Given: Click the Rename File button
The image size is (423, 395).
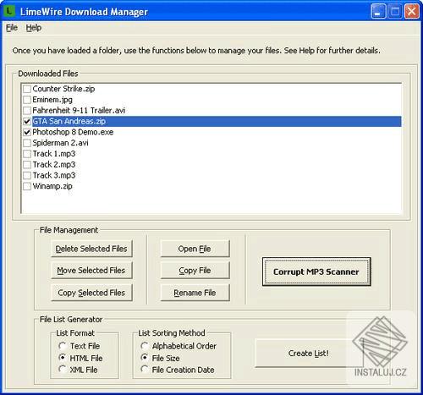Looking at the screenshot, I should click(x=195, y=293).
